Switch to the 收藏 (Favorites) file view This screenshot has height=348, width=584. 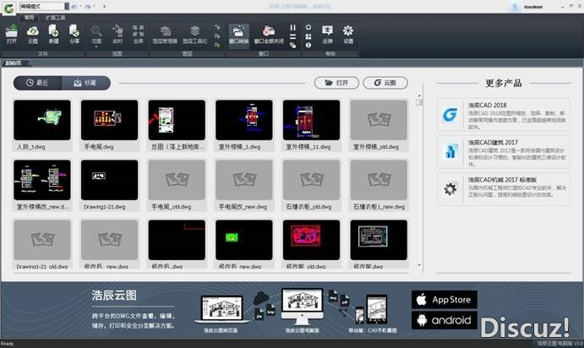coord(86,83)
